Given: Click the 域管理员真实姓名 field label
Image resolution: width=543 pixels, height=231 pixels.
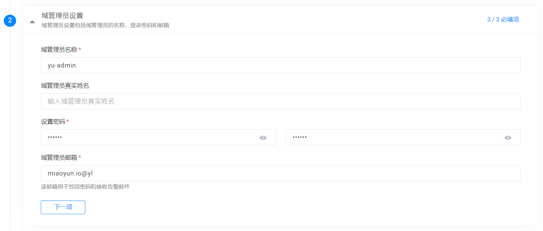Looking at the screenshot, I should pos(65,86).
